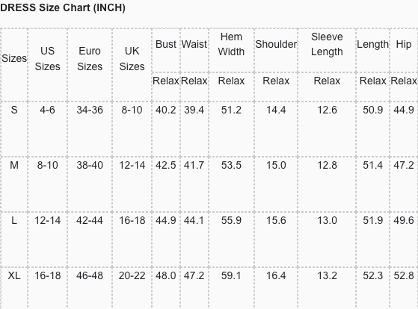Click the US Sizes header cell
The image size is (418, 309).
point(47,58)
